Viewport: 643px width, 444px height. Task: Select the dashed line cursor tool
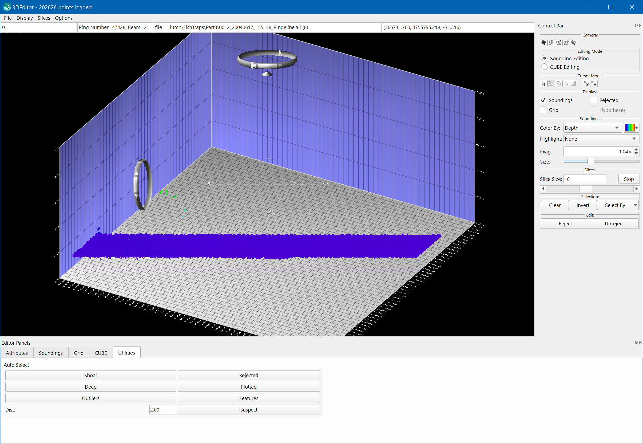coord(566,84)
